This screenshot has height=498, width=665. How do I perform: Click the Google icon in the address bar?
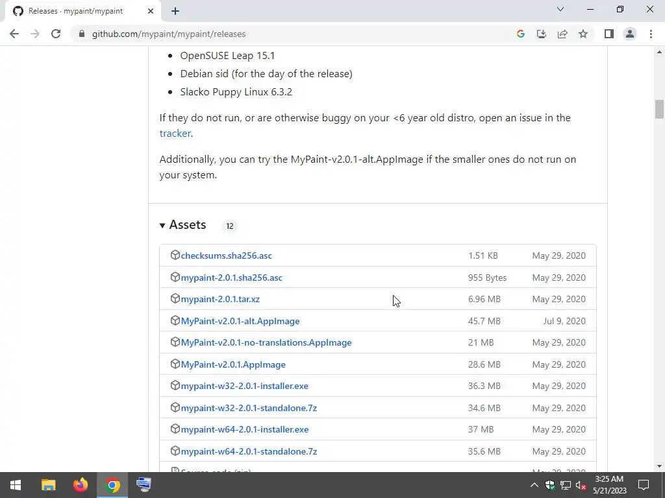[x=521, y=34]
